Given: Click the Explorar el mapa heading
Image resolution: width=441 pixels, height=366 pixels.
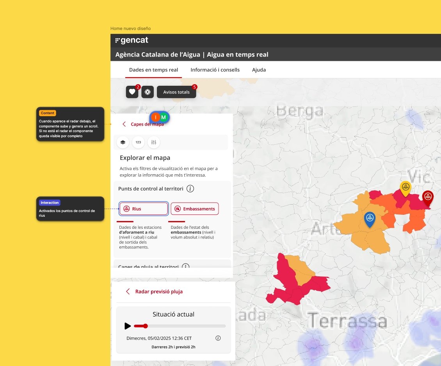Looking at the screenshot, I should pyautogui.click(x=145, y=158).
